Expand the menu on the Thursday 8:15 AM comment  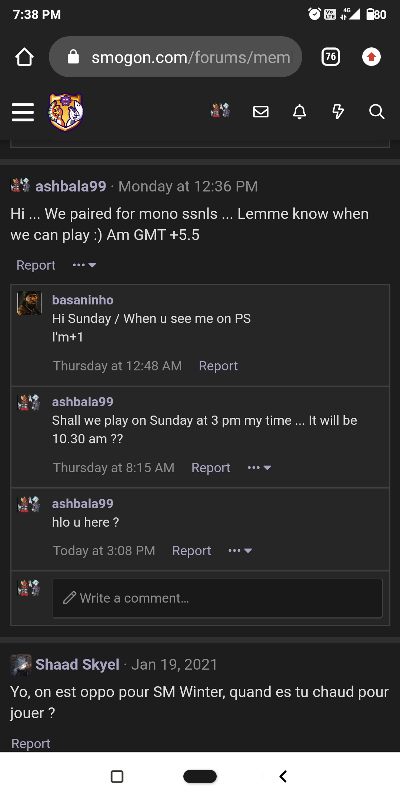[259, 467]
